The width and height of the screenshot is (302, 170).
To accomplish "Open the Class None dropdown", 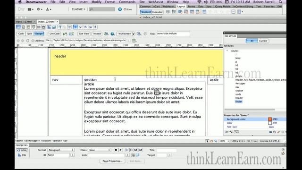I will (100, 150).
